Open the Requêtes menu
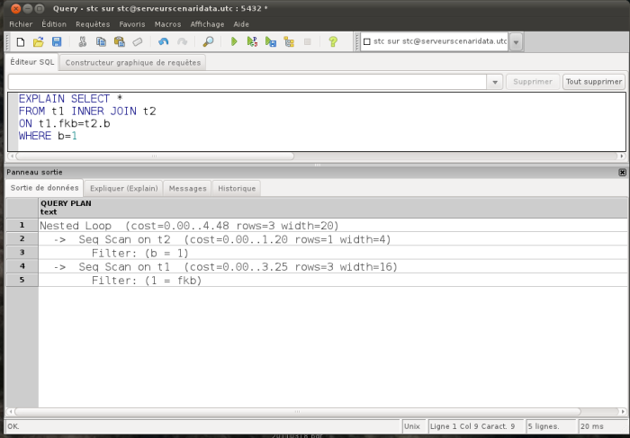The image size is (630, 438). point(93,24)
